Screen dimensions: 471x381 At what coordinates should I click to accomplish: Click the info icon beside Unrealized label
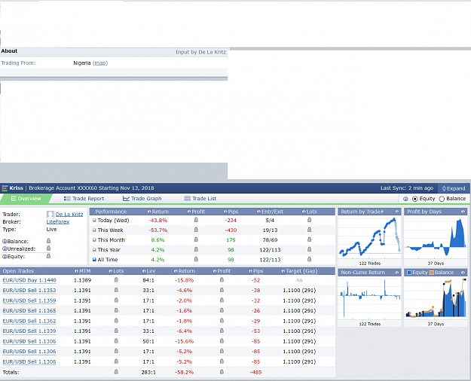(5, 249)
